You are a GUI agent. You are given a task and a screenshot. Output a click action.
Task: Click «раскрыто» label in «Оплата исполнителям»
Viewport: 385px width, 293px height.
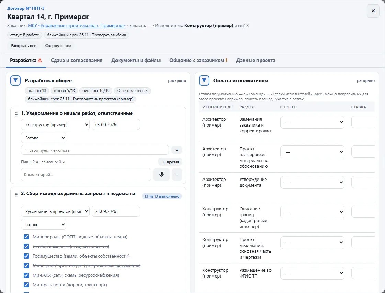[x=366, y=80]
